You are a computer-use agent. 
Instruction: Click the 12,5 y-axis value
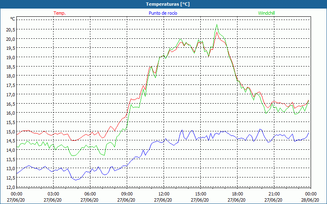point(11,178)
